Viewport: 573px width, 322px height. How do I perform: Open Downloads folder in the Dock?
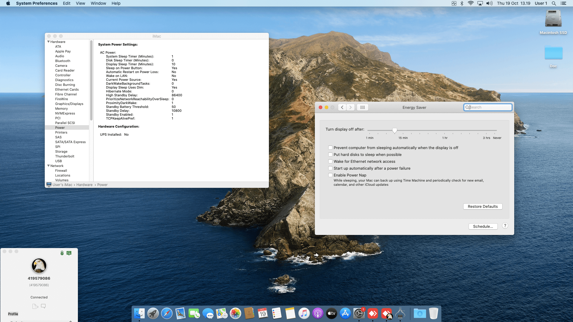click(x=420, y=313)
